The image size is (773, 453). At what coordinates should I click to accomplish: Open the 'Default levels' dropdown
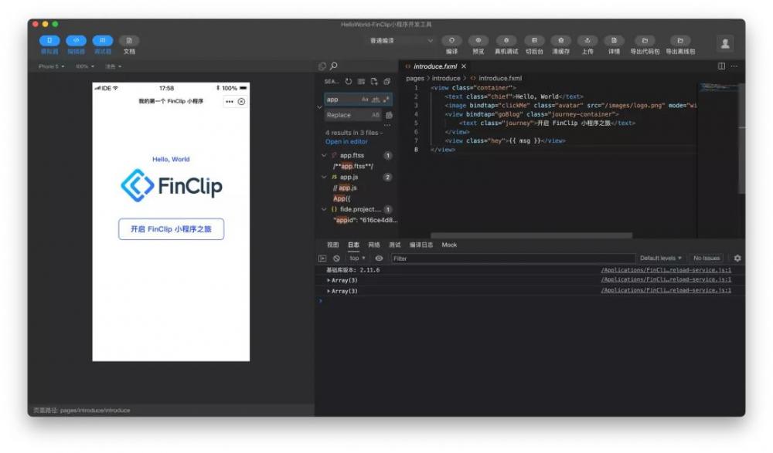[x=661, y=258]
